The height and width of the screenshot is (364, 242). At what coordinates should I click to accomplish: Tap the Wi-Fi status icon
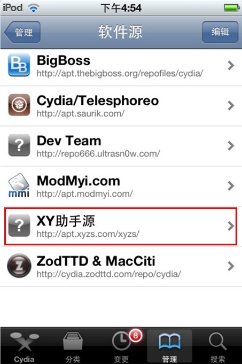34,8
